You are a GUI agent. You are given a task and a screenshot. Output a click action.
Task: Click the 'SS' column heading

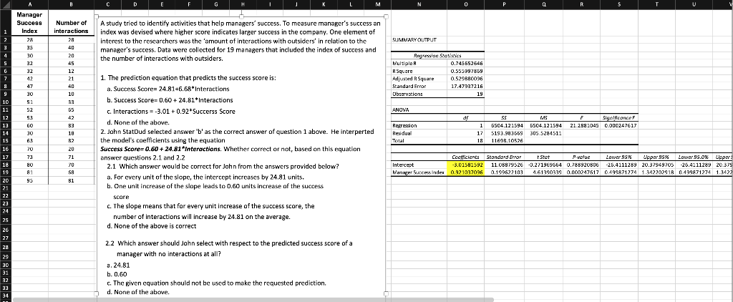click(505, 118)
